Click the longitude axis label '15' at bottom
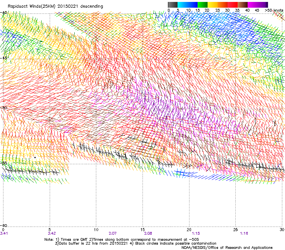This screenshot has height=250, width=285. (x=142, y=230)
